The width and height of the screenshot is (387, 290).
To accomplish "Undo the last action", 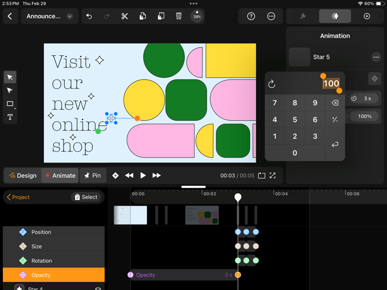I will [x=89, y=16].
